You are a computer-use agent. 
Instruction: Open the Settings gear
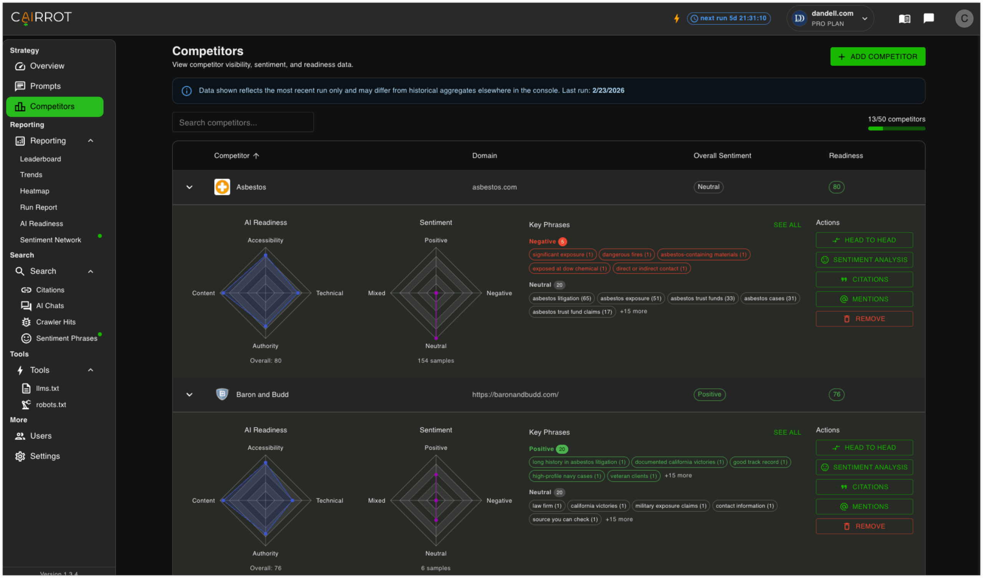[x=20, y=456]
